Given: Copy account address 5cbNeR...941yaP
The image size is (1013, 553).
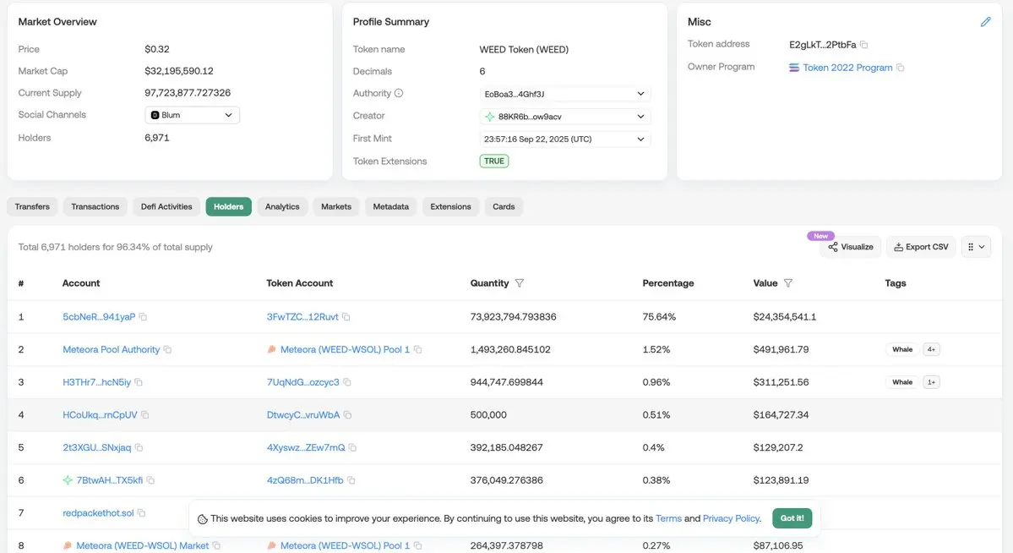Looking at the screenshot, I should (144, 317).
